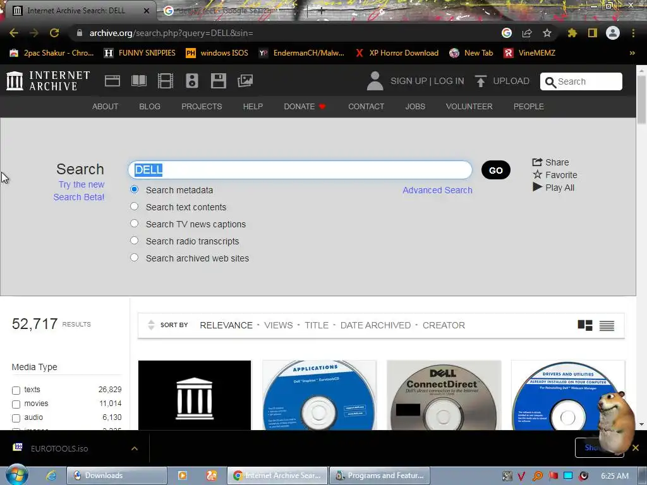Open the Chrome extensions puzzle icon
Image resolution: width=647 pixels, height=485 pixels.
(x=572, y=33)
